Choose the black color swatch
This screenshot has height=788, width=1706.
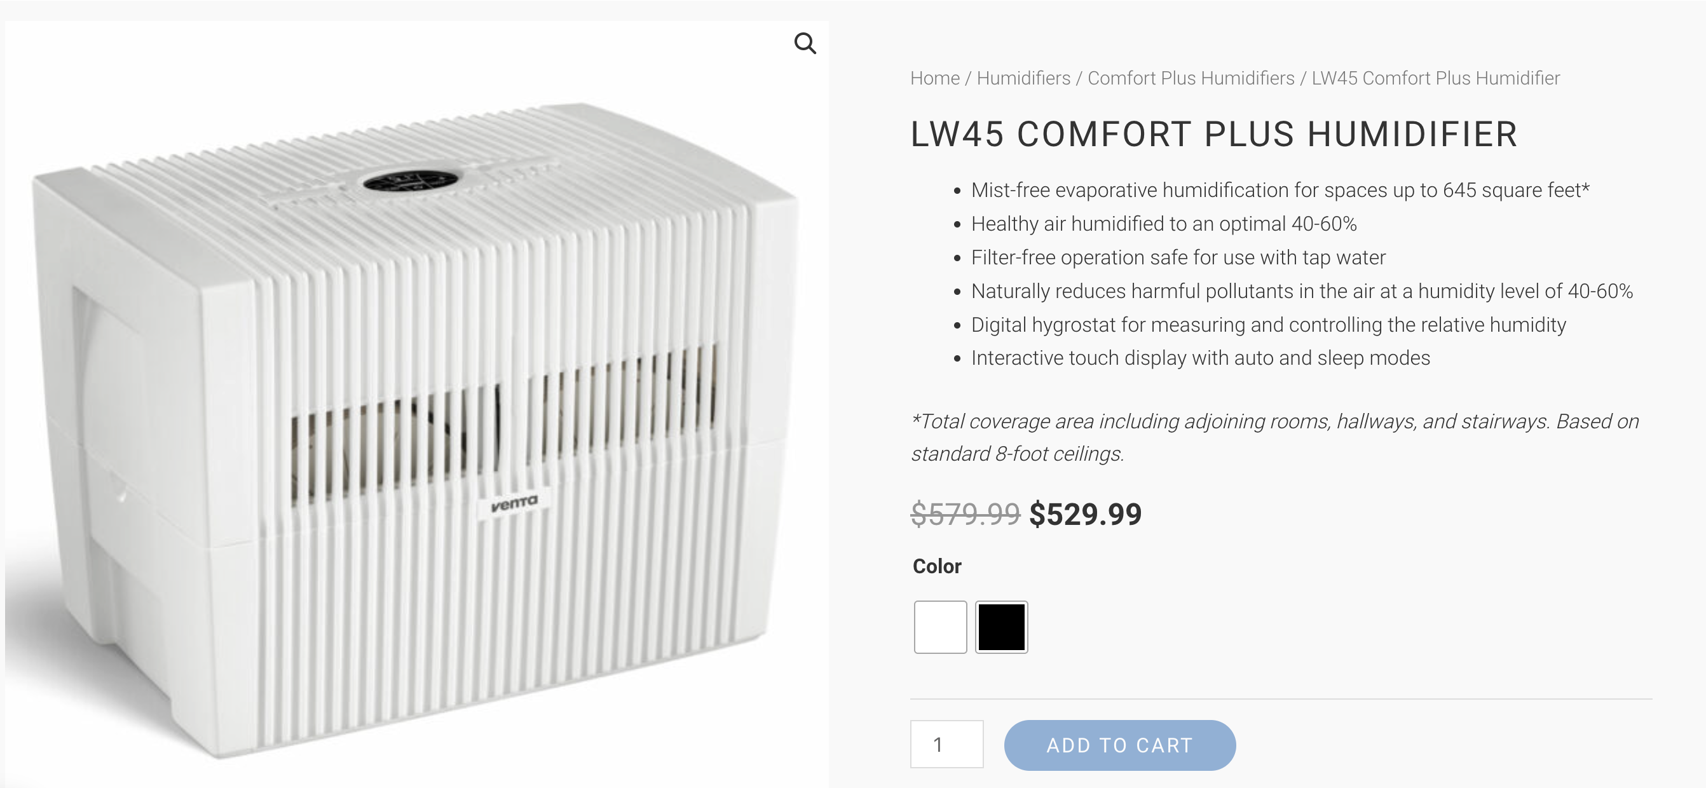pyautogui.click(x=1000, y=627)
